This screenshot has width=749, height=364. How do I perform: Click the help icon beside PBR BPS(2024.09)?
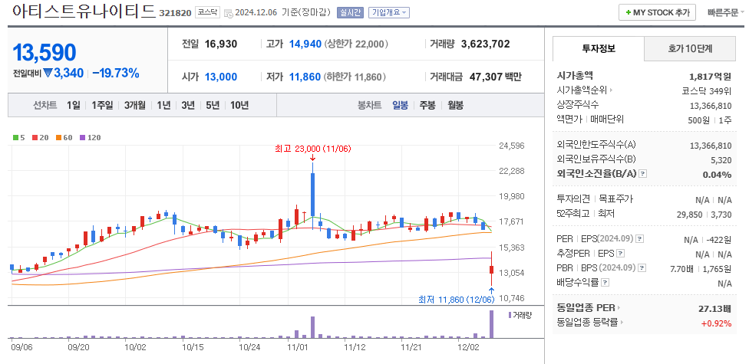(643, 268)
